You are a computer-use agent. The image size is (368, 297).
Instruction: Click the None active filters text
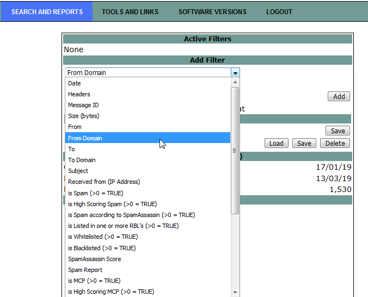click(73, 49)
